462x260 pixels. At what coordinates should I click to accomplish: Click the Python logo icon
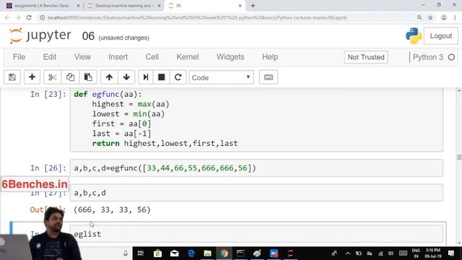414,35
